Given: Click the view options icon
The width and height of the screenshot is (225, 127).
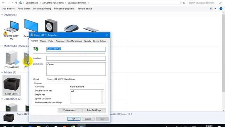Looking at the screenshot, I should [x=211, y=8].
